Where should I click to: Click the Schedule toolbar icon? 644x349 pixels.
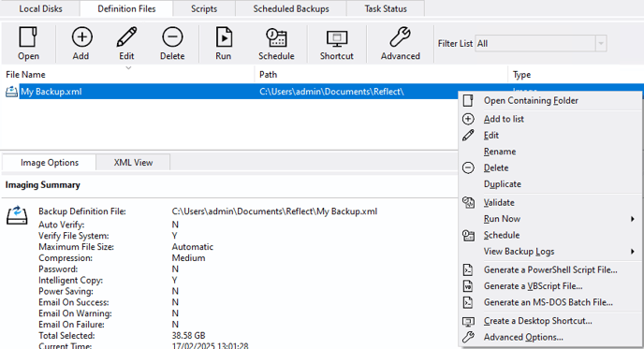click(276, 36)
